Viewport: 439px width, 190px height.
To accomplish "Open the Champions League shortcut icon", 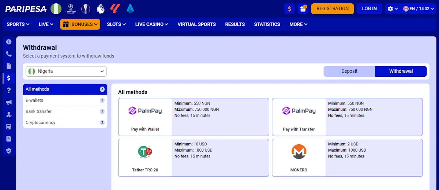I will pyautogui.click(x=71, y=8).
